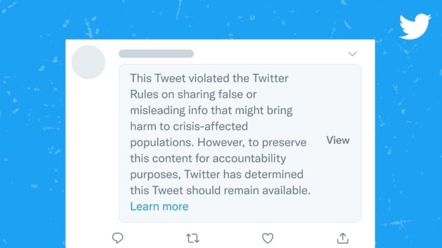The height and width of the screenshot is (248, 442).
Task: Click the 'misleading info that might bring' line
Action: point(212,110)
